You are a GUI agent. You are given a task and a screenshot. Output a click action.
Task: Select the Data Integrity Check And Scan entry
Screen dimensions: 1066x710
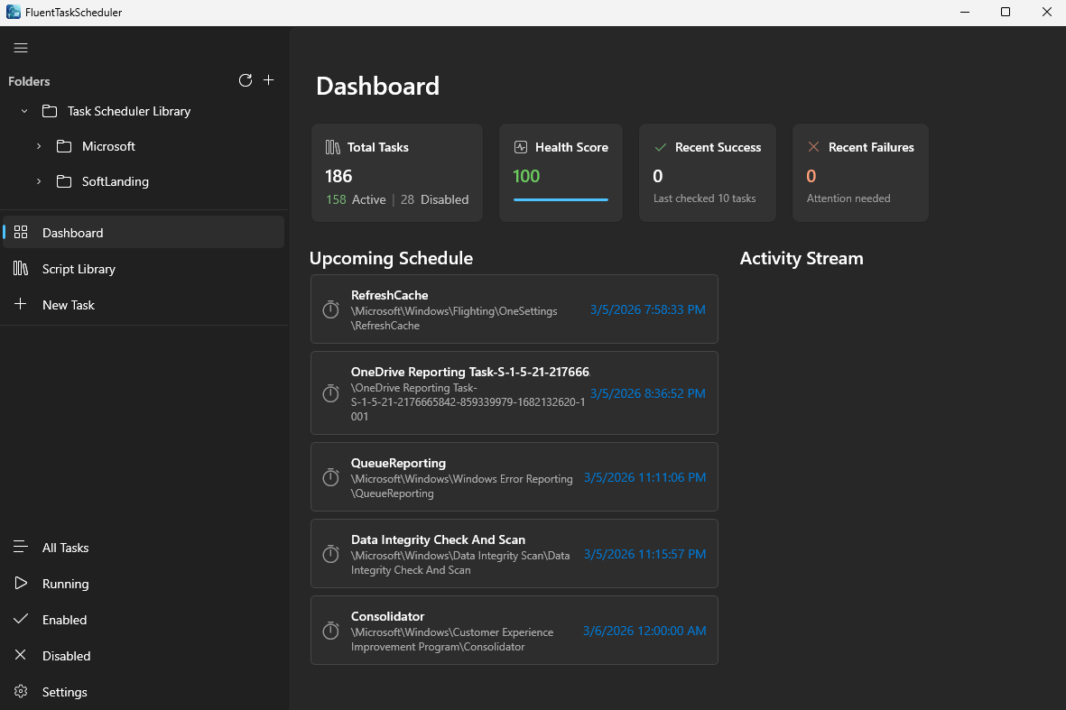514,553
